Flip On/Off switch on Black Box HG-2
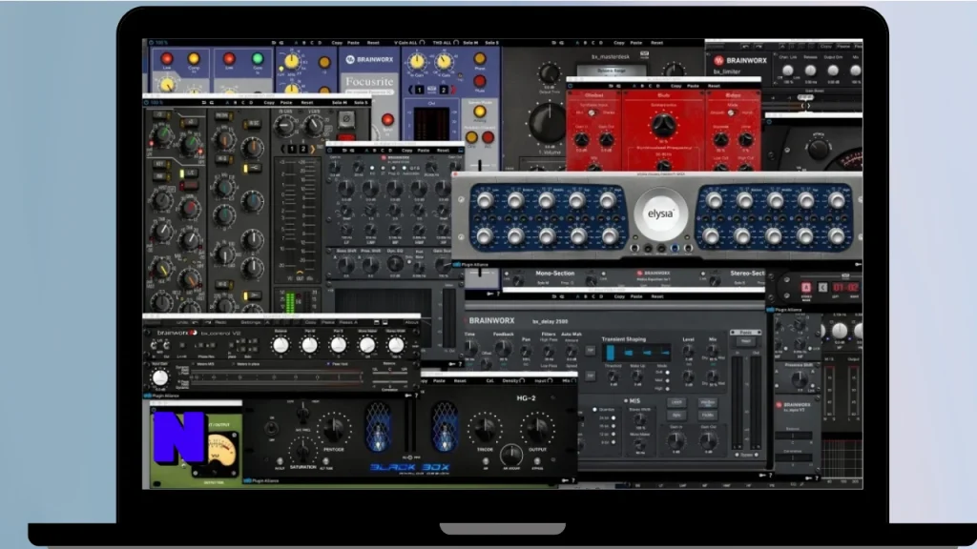 (x=271, y=428)
